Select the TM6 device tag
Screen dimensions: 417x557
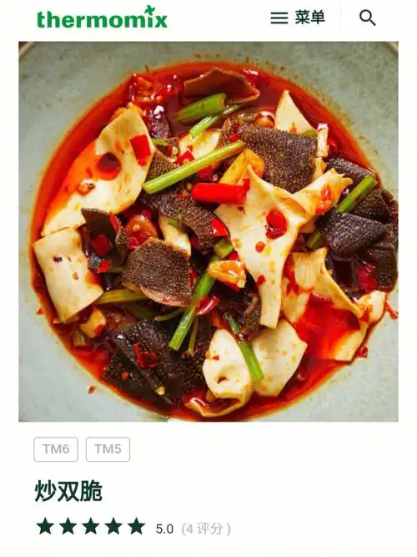coord(56,449)
